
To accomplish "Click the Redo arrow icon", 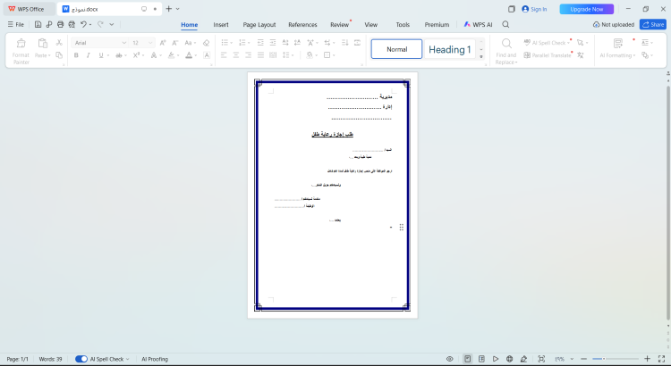I will [x=100, y=25].
